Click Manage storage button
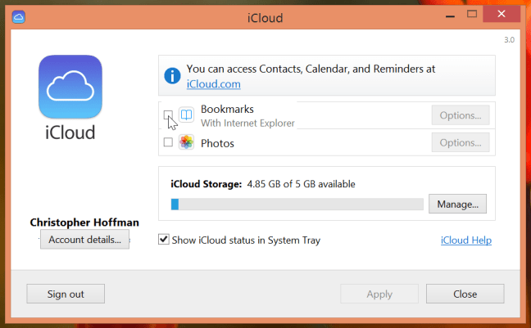531x328 pixels. pos(457,204)
